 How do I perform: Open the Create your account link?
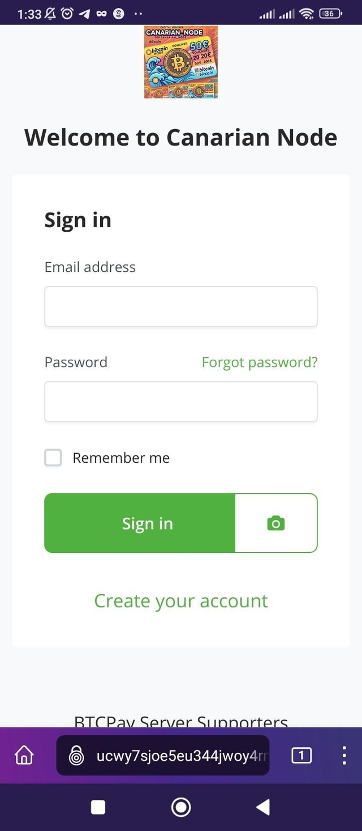click(180, 600)
